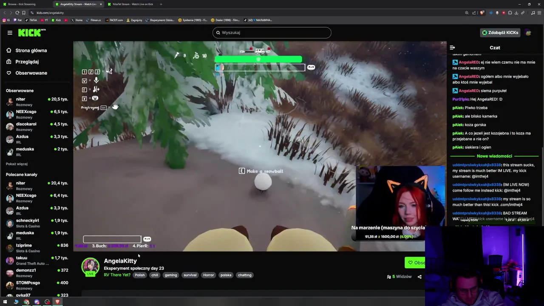544x306 pixels.
Task: Click the Wyszukaj search field
Action: (272, 33)
